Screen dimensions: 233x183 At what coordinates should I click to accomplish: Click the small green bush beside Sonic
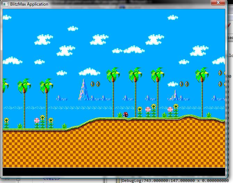[120, 115]
